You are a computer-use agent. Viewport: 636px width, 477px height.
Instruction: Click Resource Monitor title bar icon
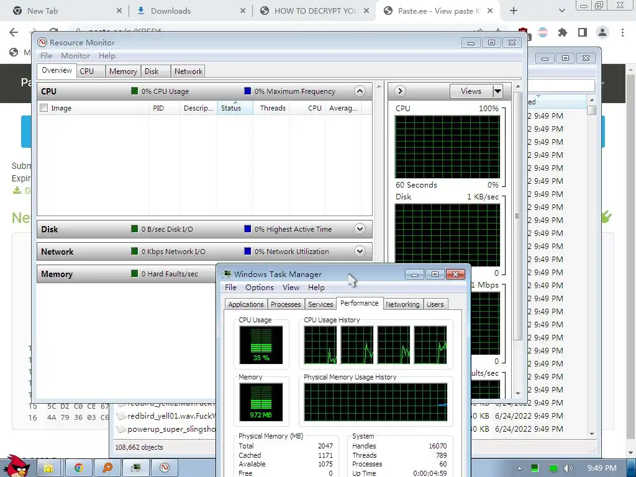click(x=42, y=43)
